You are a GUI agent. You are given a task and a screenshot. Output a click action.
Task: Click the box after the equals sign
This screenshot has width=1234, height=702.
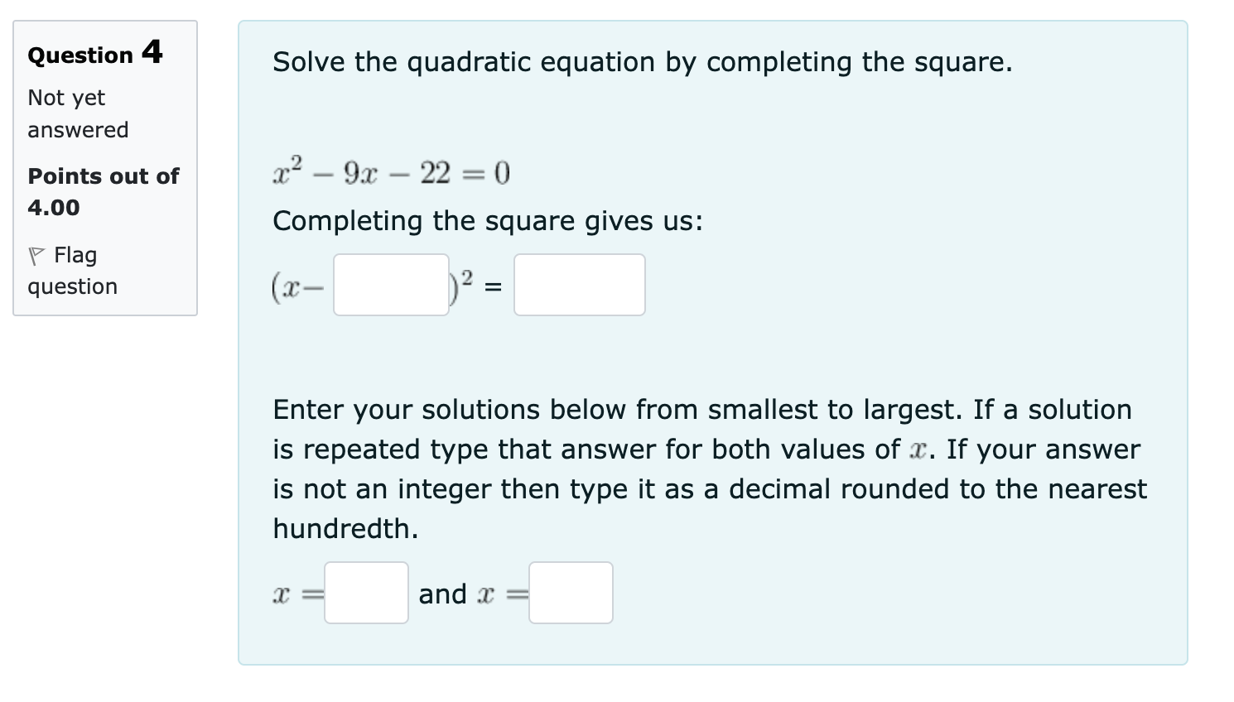(x=579, y=285)
